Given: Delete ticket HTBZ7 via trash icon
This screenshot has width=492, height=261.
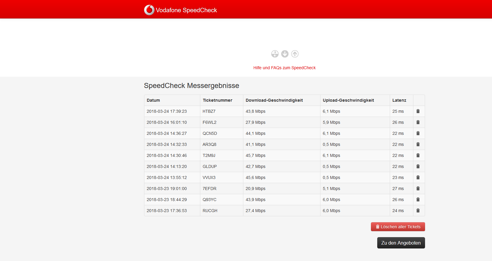Looking at the screenshot, I should (x=418, y=111).
